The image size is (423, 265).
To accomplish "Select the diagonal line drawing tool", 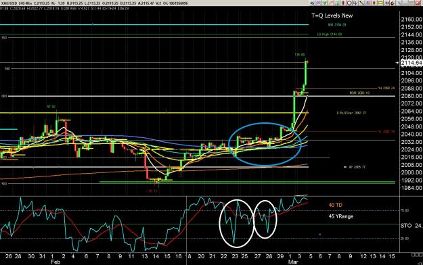I will 361,3.
